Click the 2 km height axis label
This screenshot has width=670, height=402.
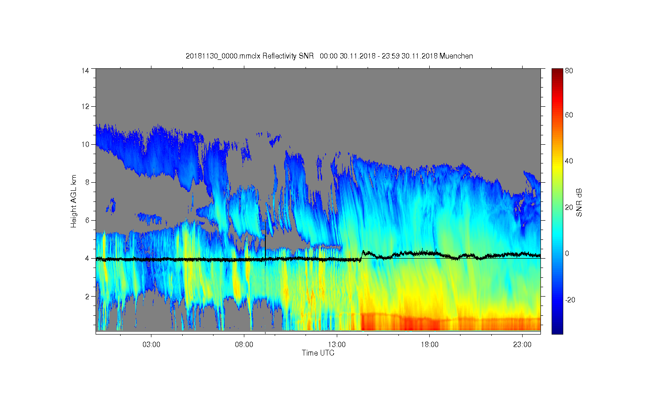tap(87, 296)
